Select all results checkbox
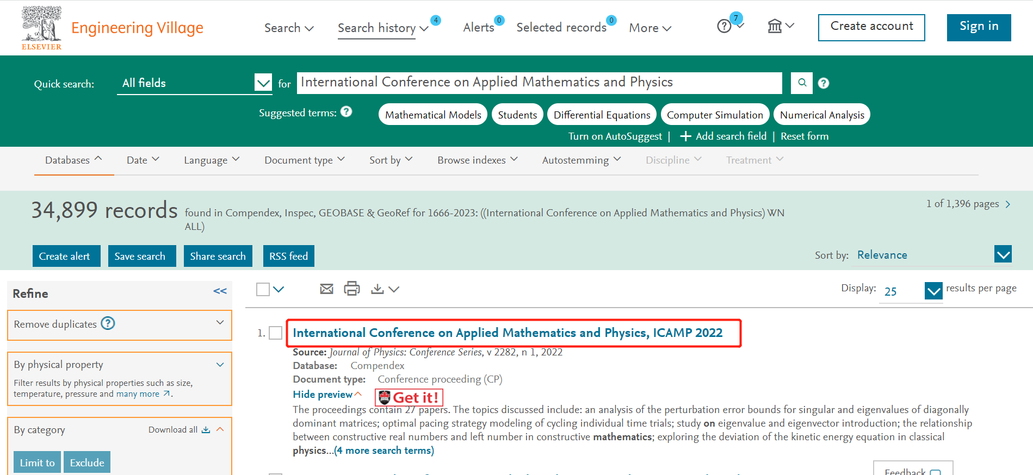The image size is (1033, 475). pos(263,289)
